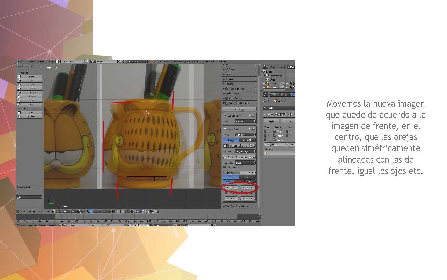The image size is (447, 280).
Task: Add an Ico Sphere primitive
Action: coord(30,92)
